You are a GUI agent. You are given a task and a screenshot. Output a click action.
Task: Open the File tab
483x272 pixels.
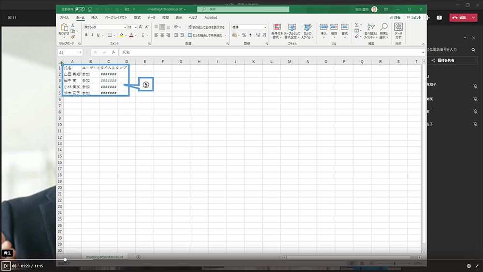pos(64,17)
